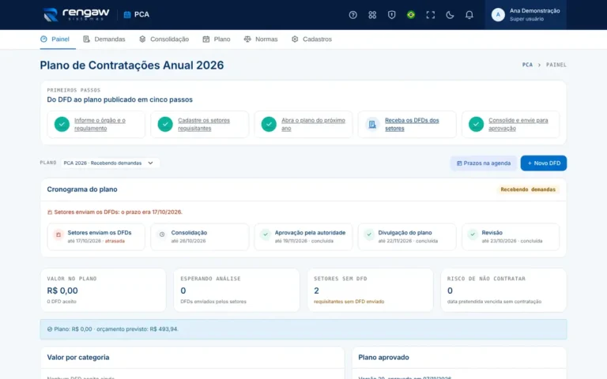Select the Revisão schedule step card
607x379 pixels.
pyautogui.click(x=511, y=237)
